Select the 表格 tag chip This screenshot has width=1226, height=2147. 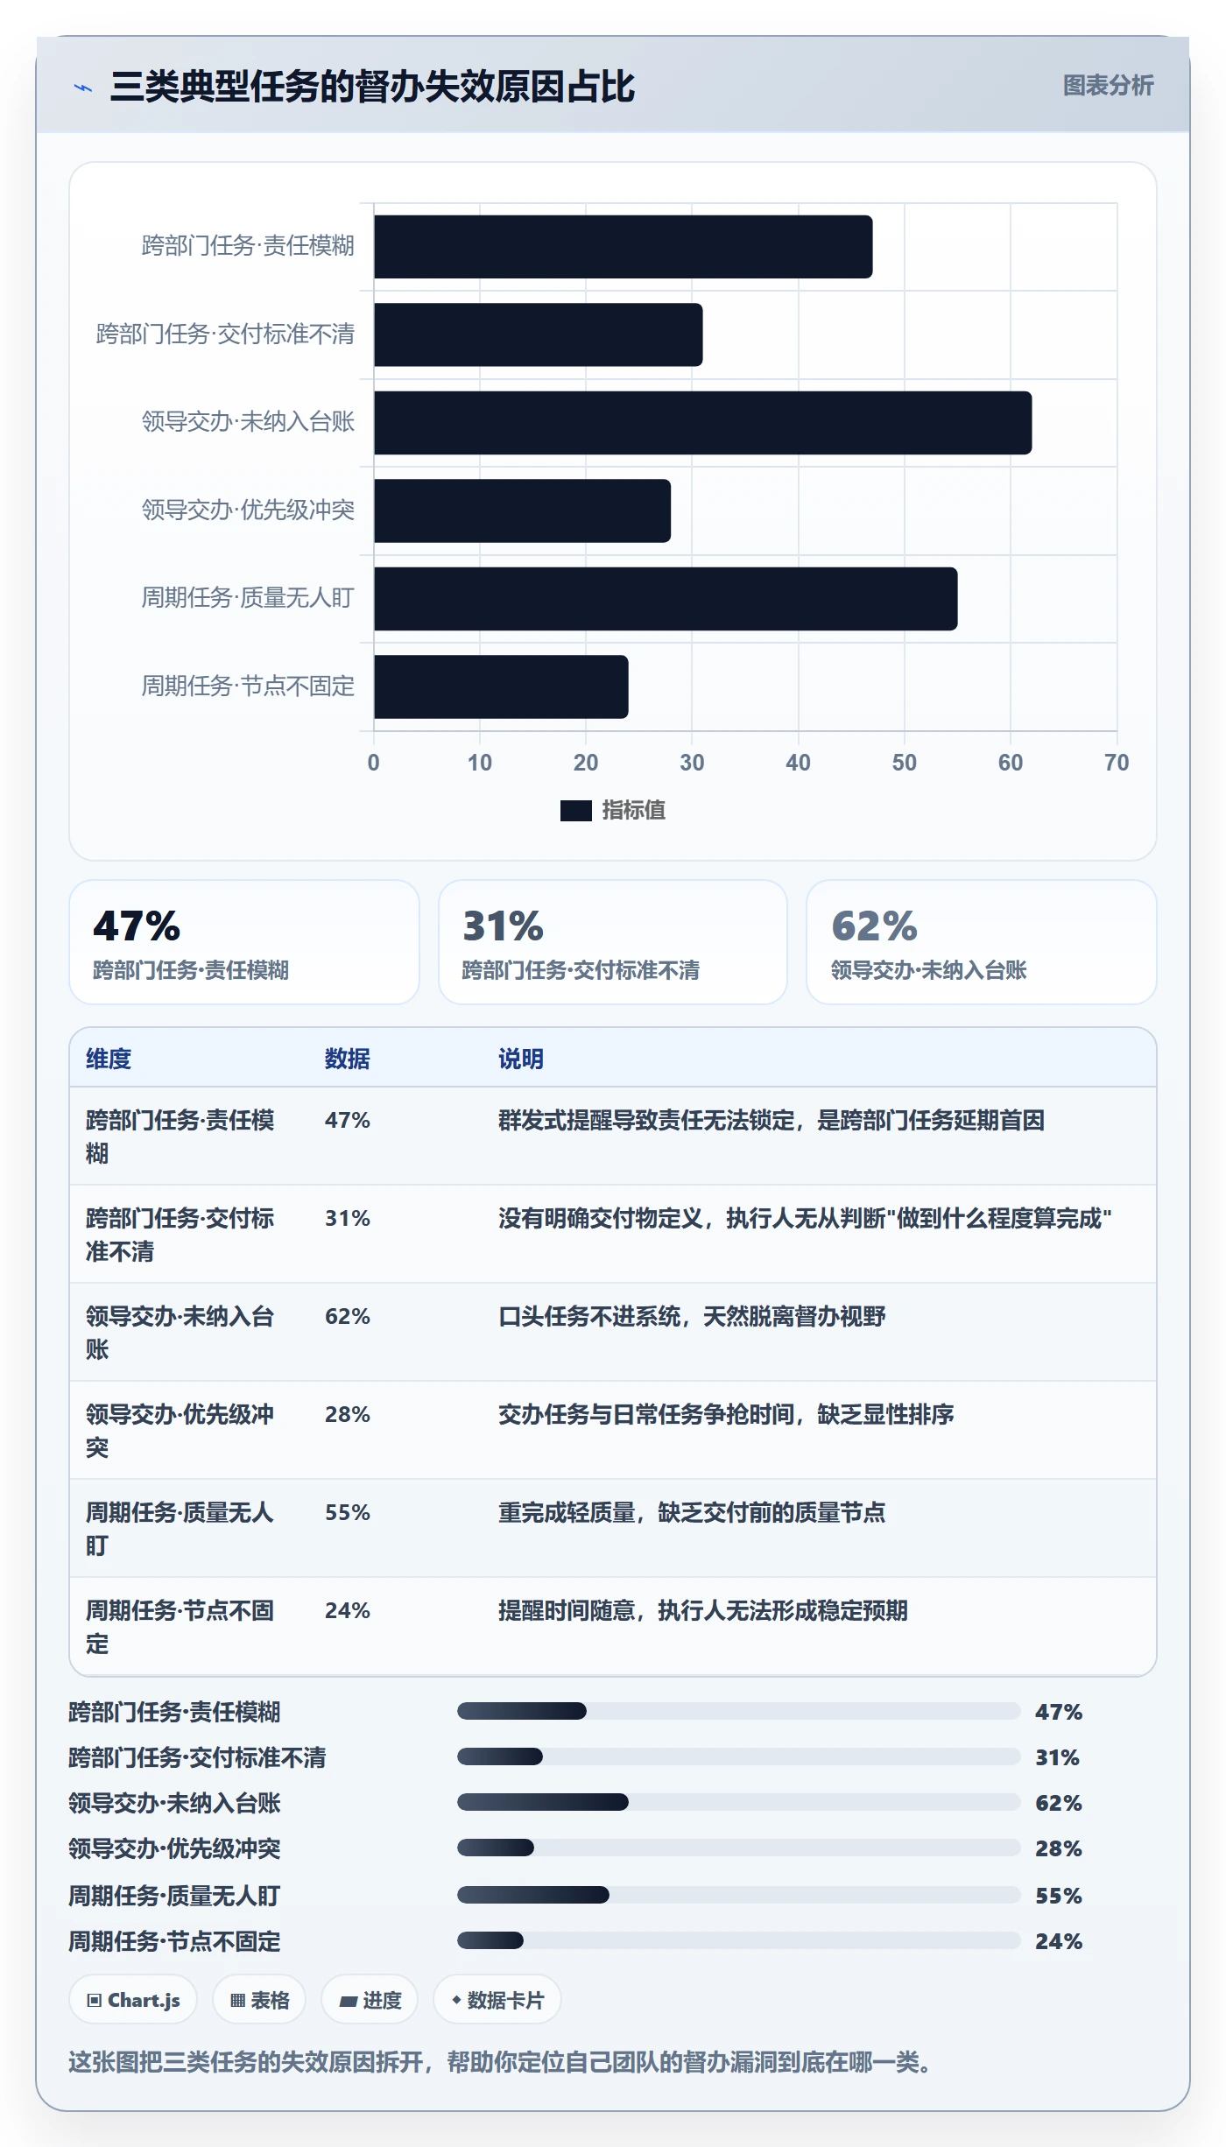pos(259,2000)
